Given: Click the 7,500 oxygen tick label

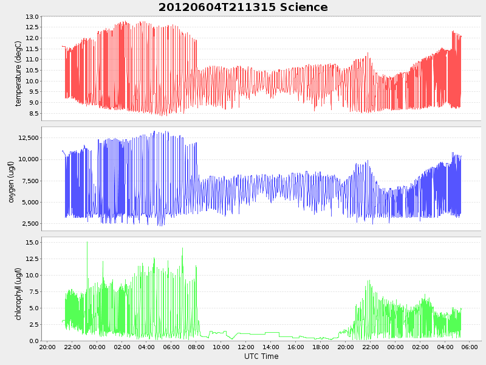Looking at the screenshot, I should [30, 181].
